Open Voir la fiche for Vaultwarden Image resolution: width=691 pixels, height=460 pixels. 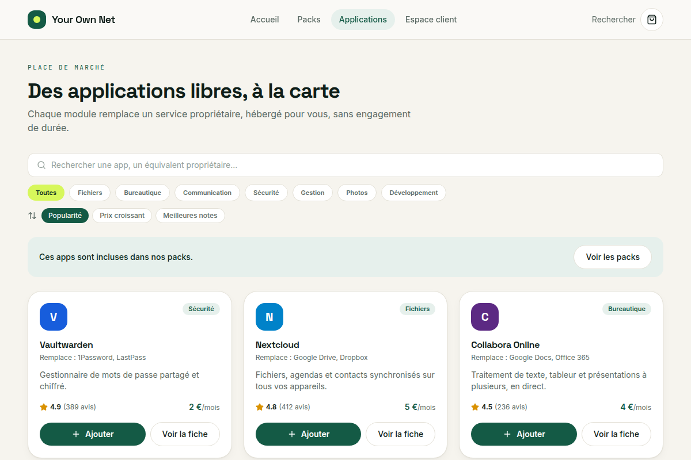click(185, 434)
